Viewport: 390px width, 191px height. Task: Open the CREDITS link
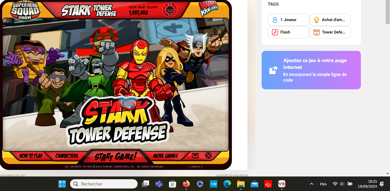coord(196,167)
